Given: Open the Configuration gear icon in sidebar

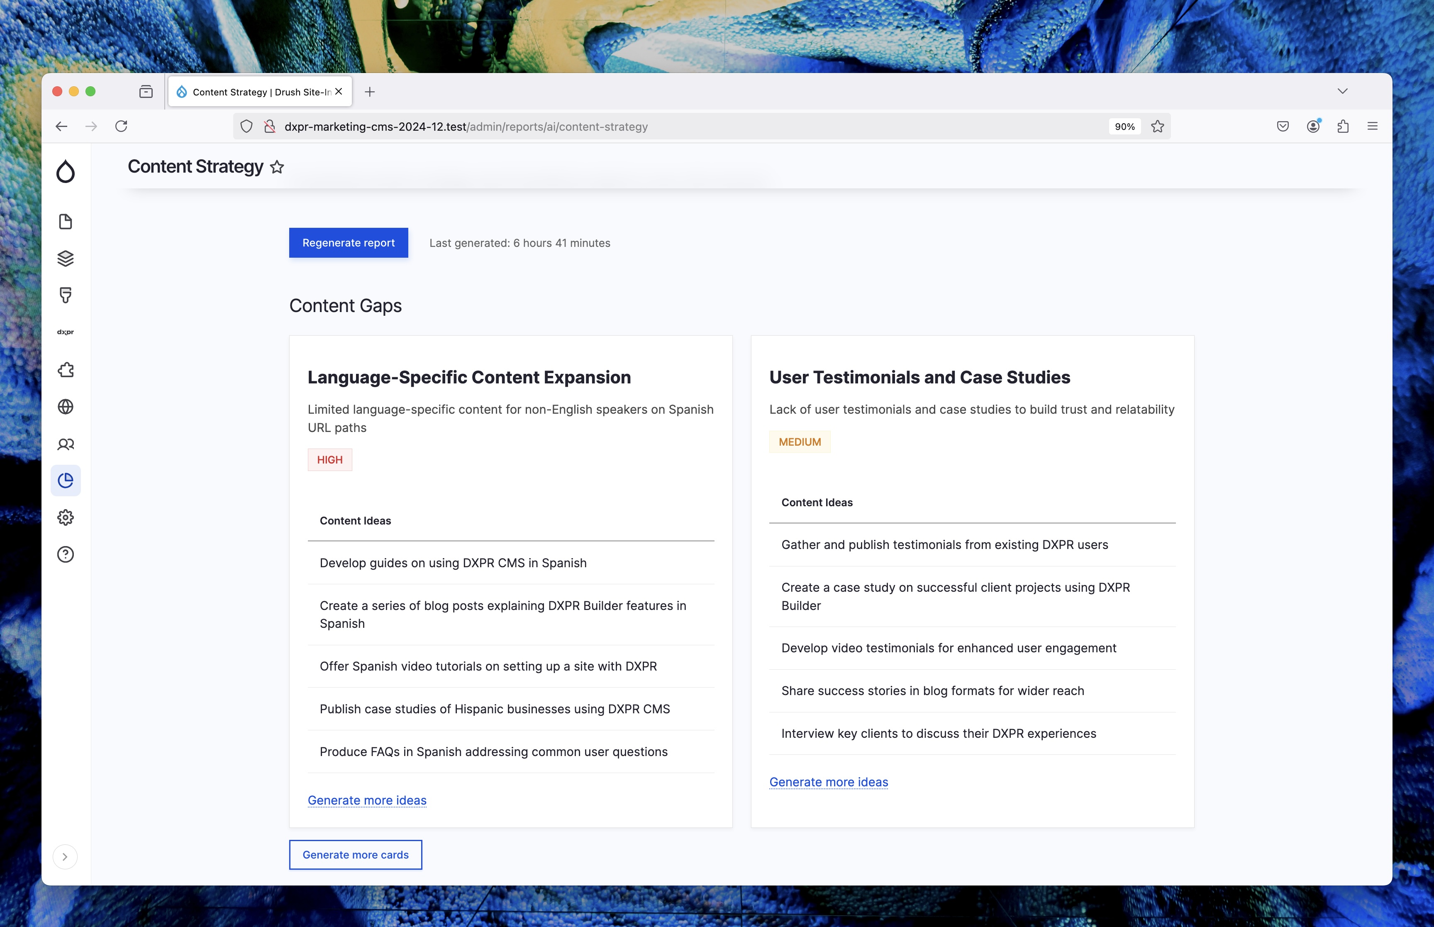Looking at the screenshot, I should 65,517.
